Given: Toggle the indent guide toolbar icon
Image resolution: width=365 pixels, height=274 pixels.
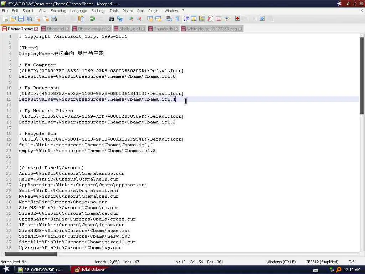Looking at the screenshot, I should 186,19.
